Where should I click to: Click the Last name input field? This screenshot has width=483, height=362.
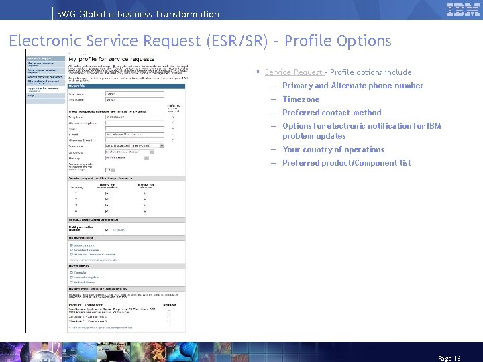coord(135,100)
